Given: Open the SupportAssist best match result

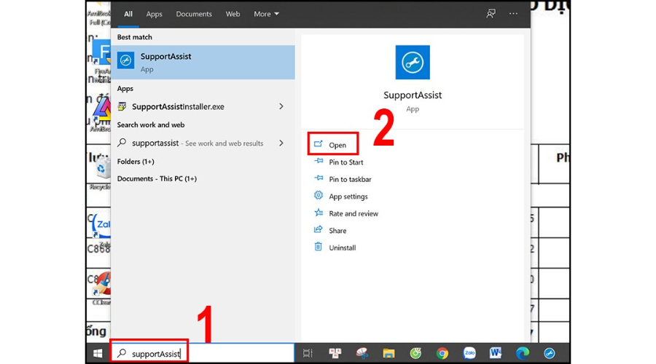Looking at the screenshot, I should point(203,63).
